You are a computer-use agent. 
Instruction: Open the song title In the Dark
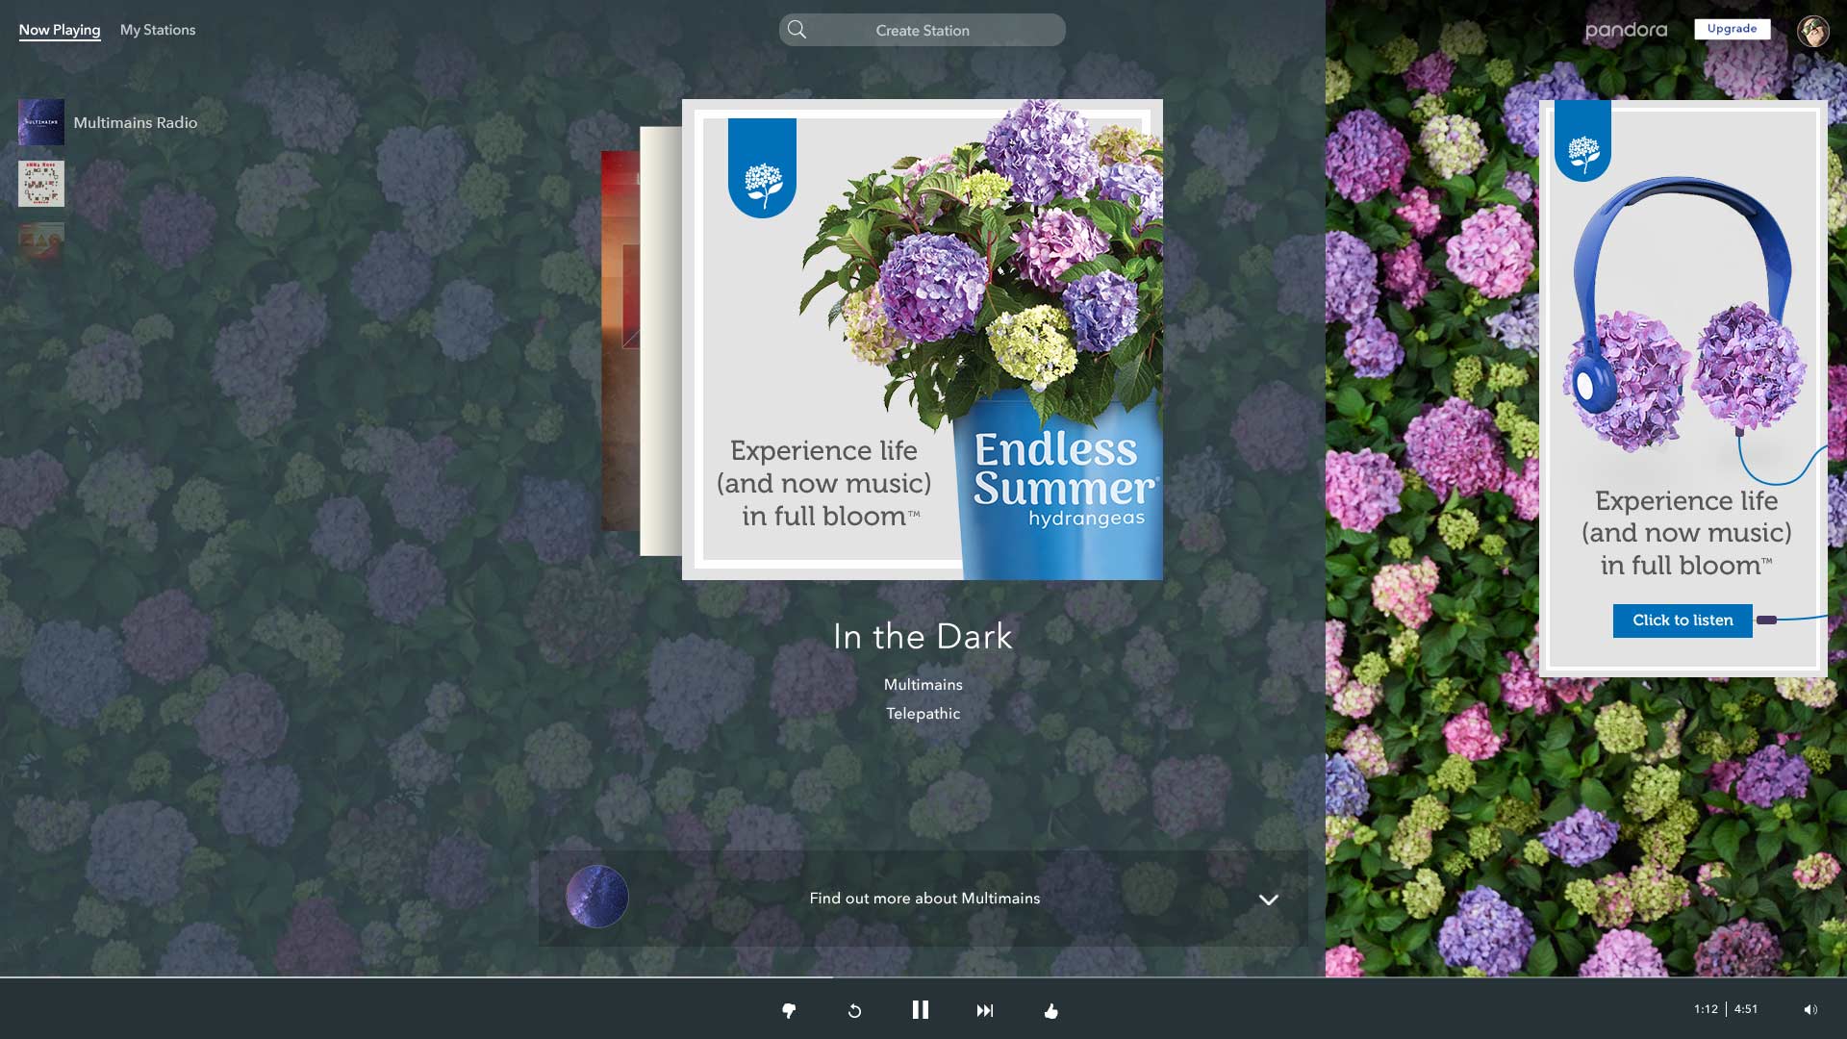pyautogui.click(x=923, y=636)
